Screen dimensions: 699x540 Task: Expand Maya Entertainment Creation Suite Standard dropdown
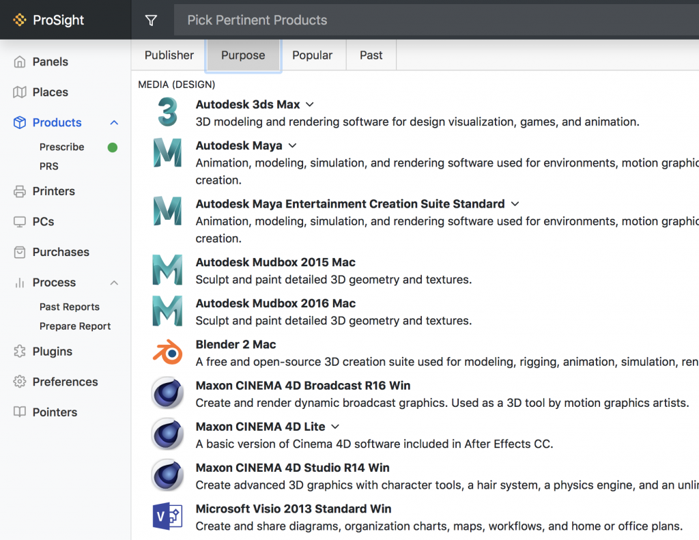(x=515, y=204)
